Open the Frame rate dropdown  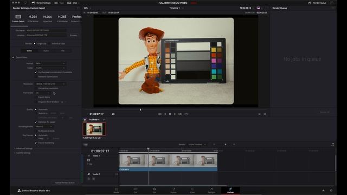[x=42, y=93]
